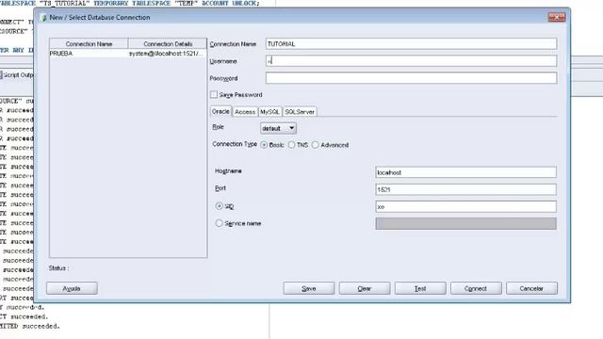Switch to the SQLServer tab
The width and height of the screenshot is (603, 339).
(300, 112)
